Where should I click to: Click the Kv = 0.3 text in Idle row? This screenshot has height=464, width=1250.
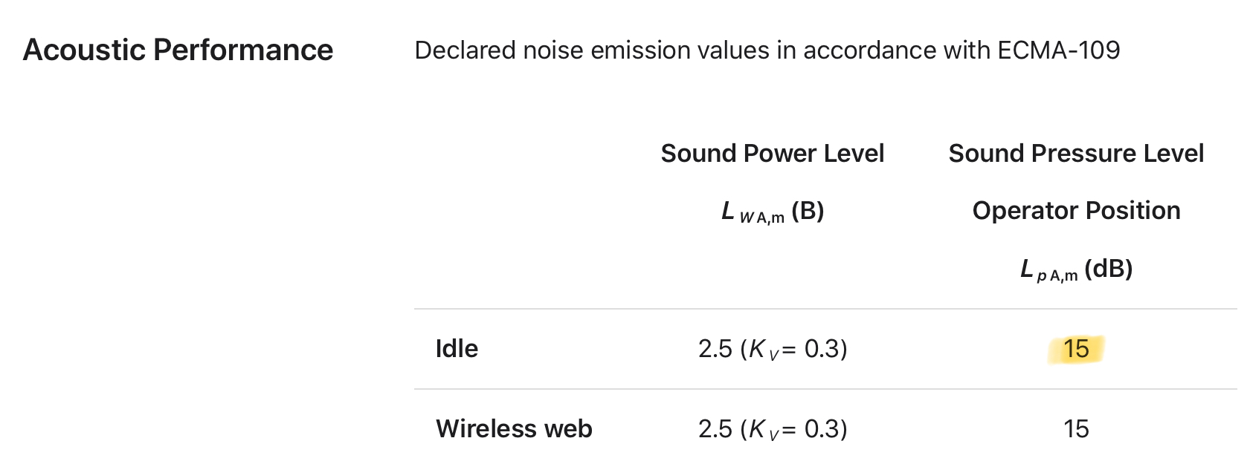pos(794,349)
